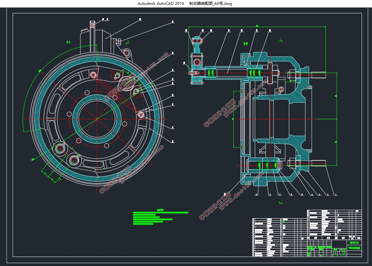Click the Autodesk AutoCAD 2016 title text
Screen dimensions: 372x266
coord(161,3)
